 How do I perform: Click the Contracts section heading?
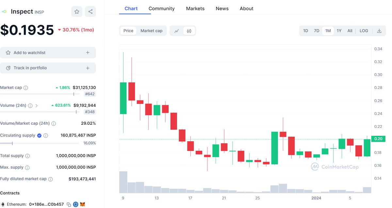point(10,193)
